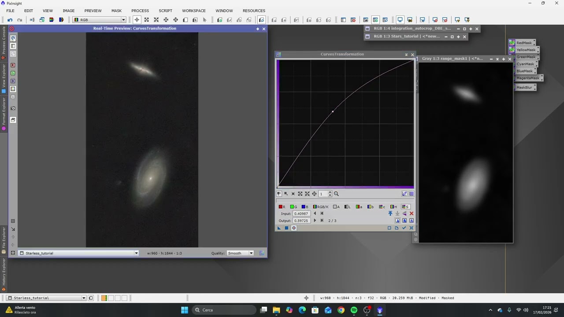This screenshot has width=564, height=317.
Task: Open Spotify from the taskbar
Action: pyautogui.click(x=354, y=310)
